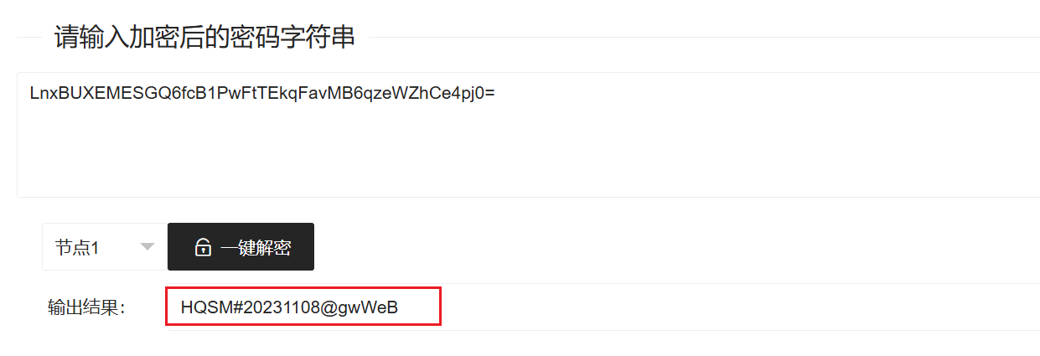Click the 一键解密 decrypt button
Viewport: 1040px width, 356px height.
click(x=241, y=247)
